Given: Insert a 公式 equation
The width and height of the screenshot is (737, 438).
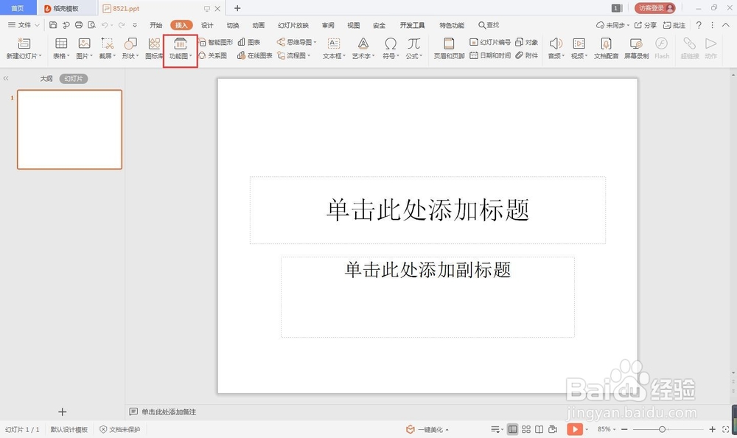Looking at the screenshot, I should pos(413,49).
